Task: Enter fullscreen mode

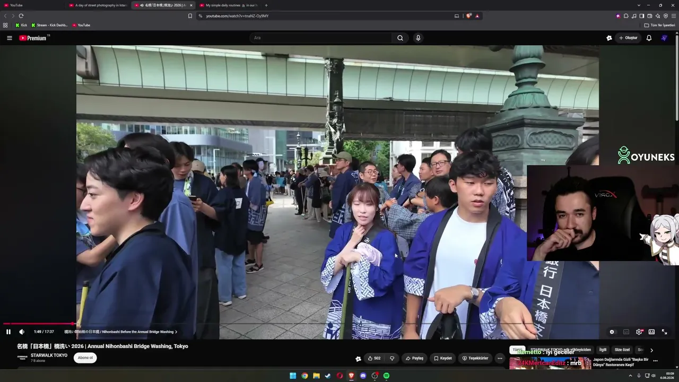Action: (x=664, y=332)
